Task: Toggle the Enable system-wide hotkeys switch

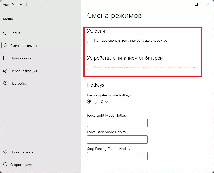Action: coord(92,101)
